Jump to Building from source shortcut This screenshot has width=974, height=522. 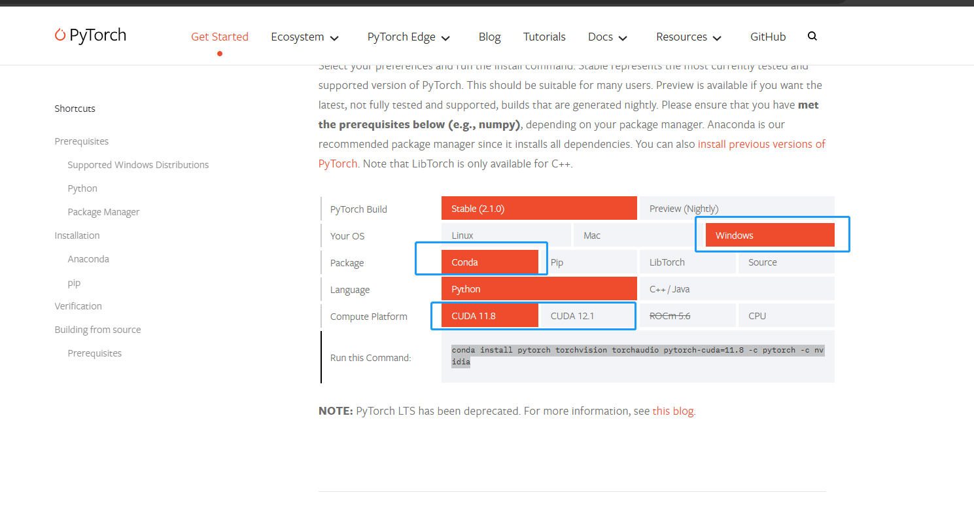click(x=97, y=330)
